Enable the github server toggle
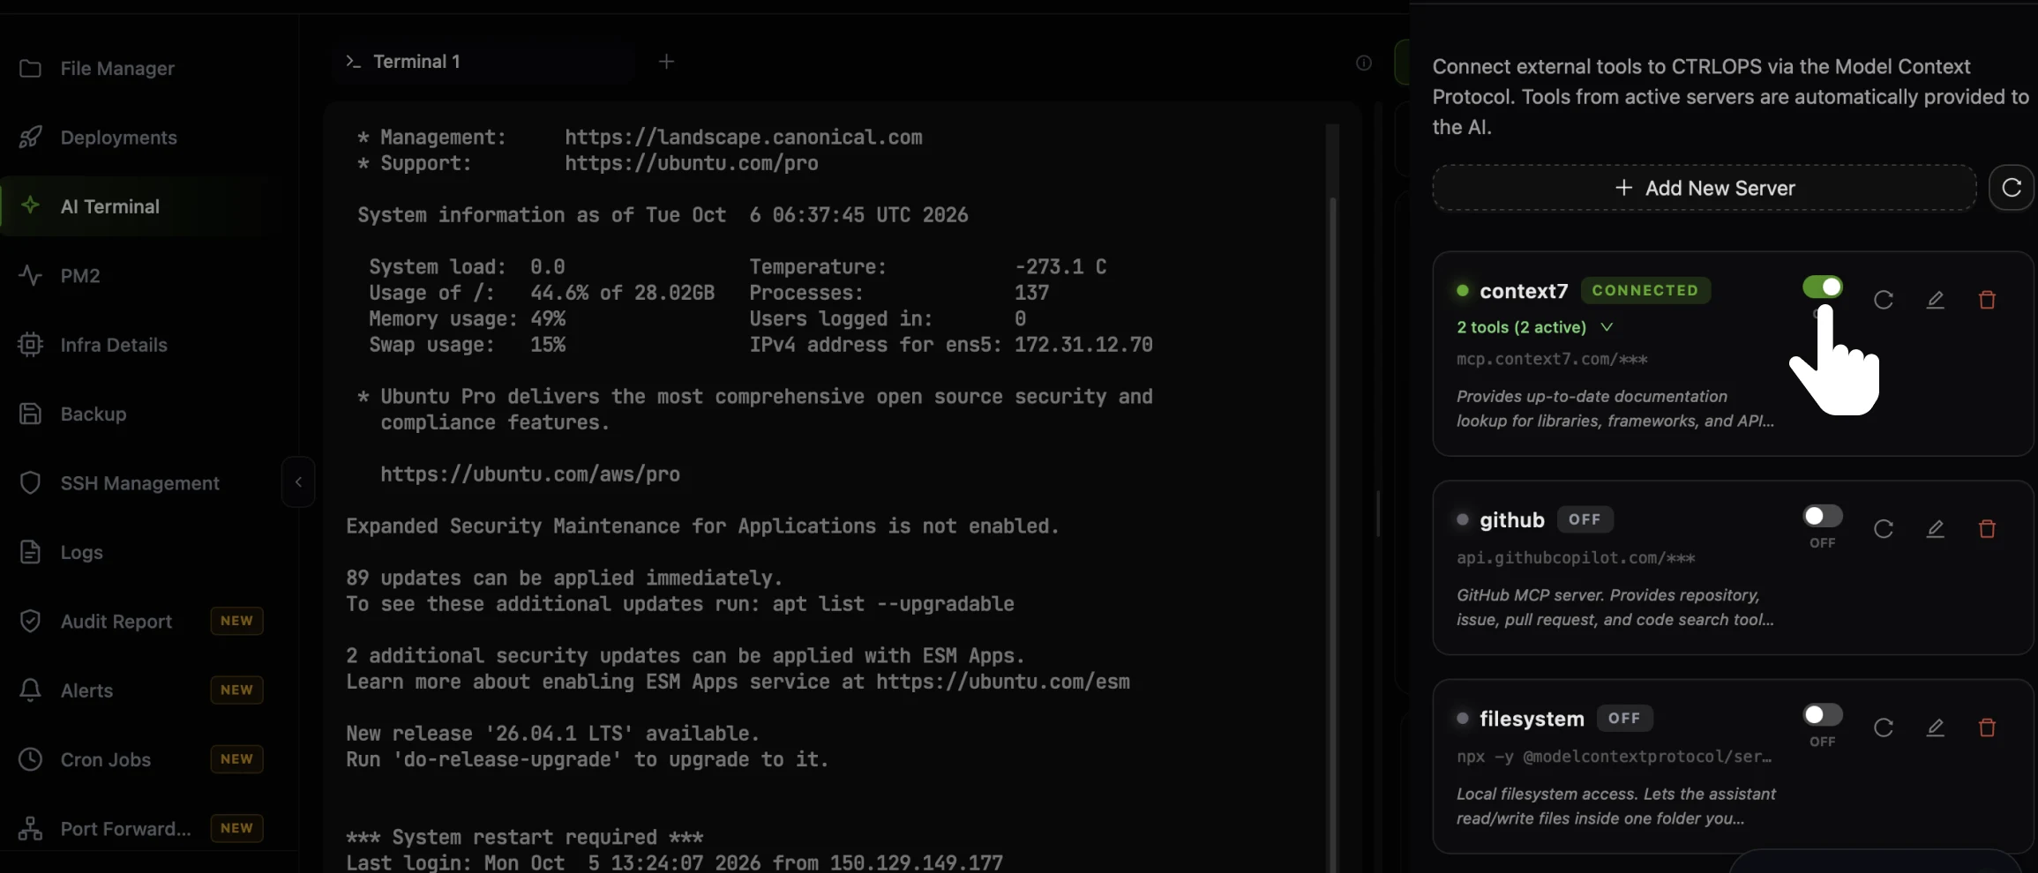 (x=1823, y=516)
